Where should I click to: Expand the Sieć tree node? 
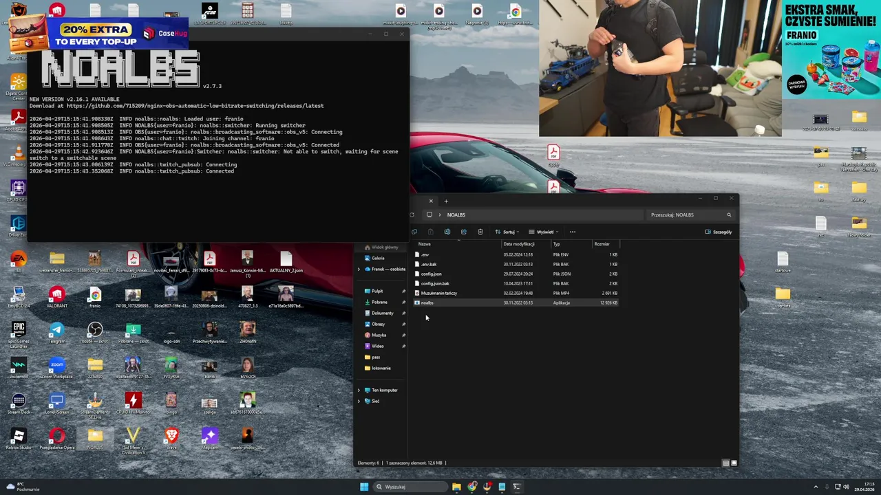tap(358, 401)
